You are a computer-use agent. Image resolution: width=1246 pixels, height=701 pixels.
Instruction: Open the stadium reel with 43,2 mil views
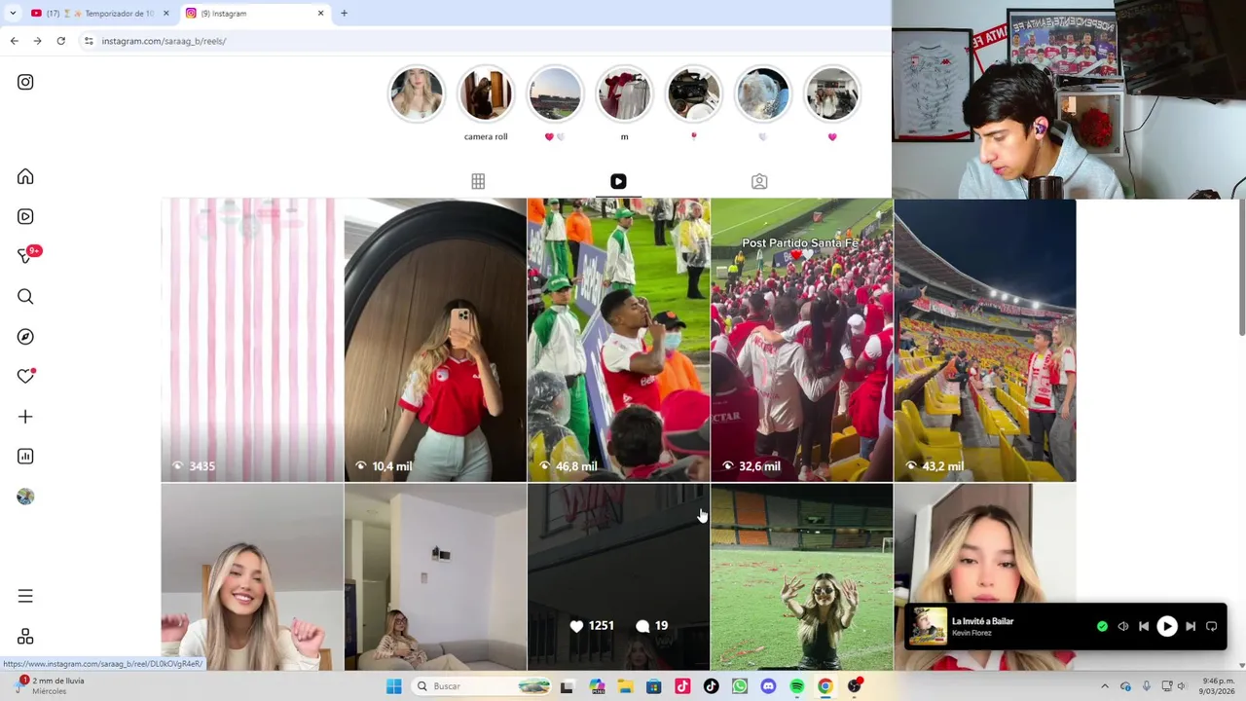pyautogui.click(x=984, y=340)
